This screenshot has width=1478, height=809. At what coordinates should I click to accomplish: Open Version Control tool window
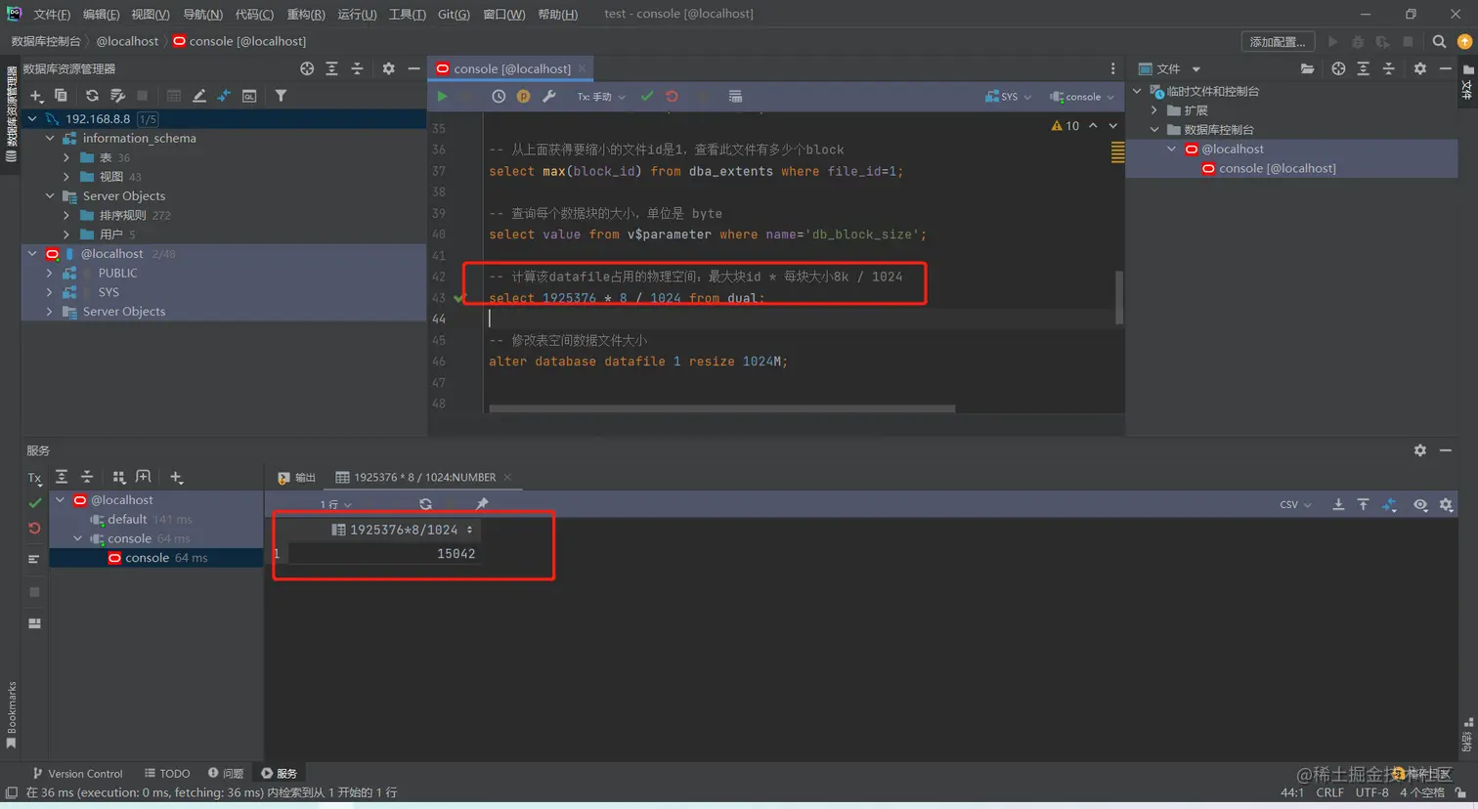pos(77,774)
